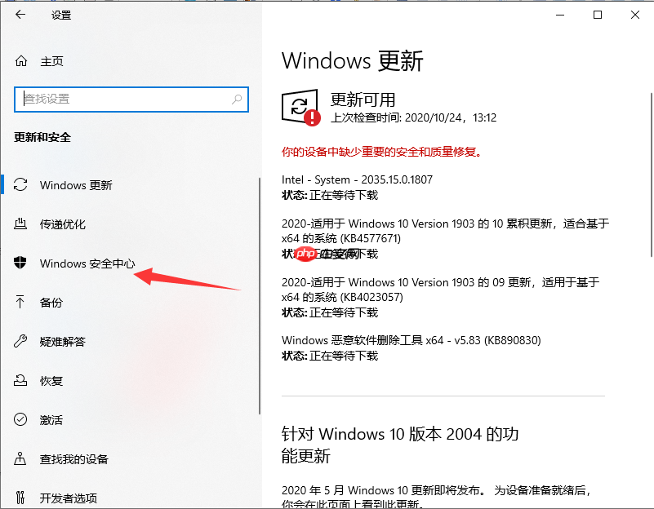
Task: Click the update status icon with red alert
Action: (300, 108)
